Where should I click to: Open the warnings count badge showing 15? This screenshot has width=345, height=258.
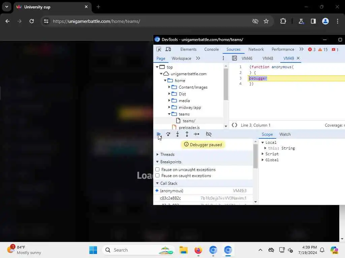point(323,49)
